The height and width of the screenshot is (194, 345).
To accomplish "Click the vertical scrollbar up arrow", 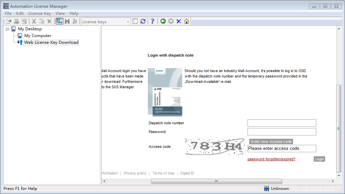I will tap(339, 29).
